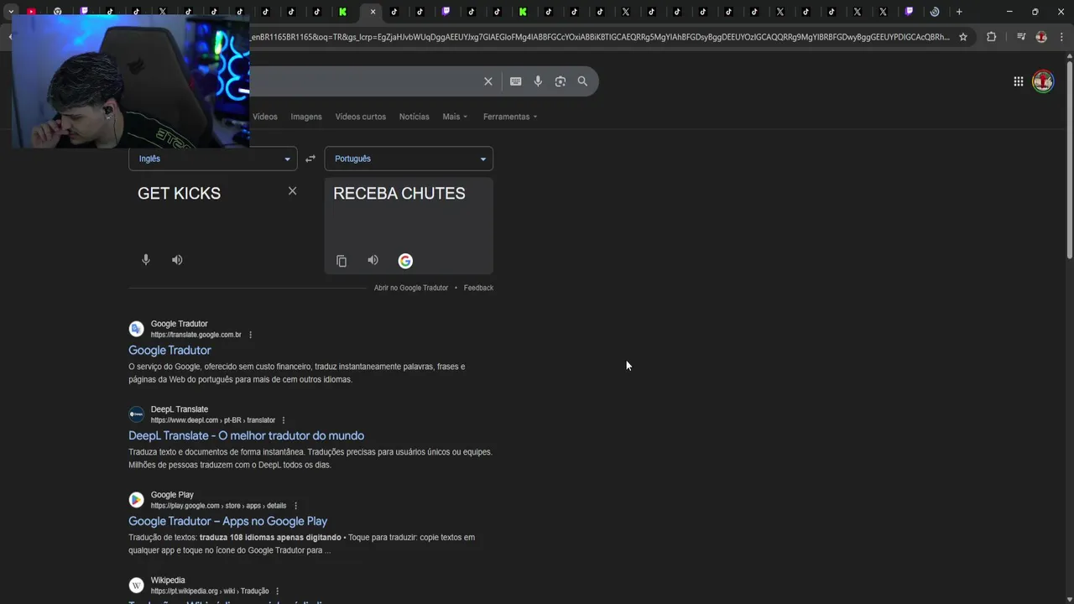Switch to the last tab with swirl icon

click(x=935, y=12)
